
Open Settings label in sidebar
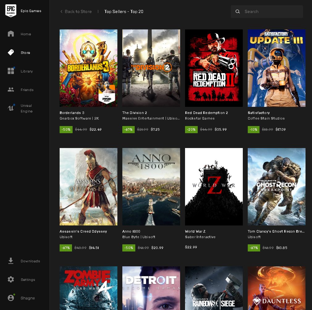28,280
